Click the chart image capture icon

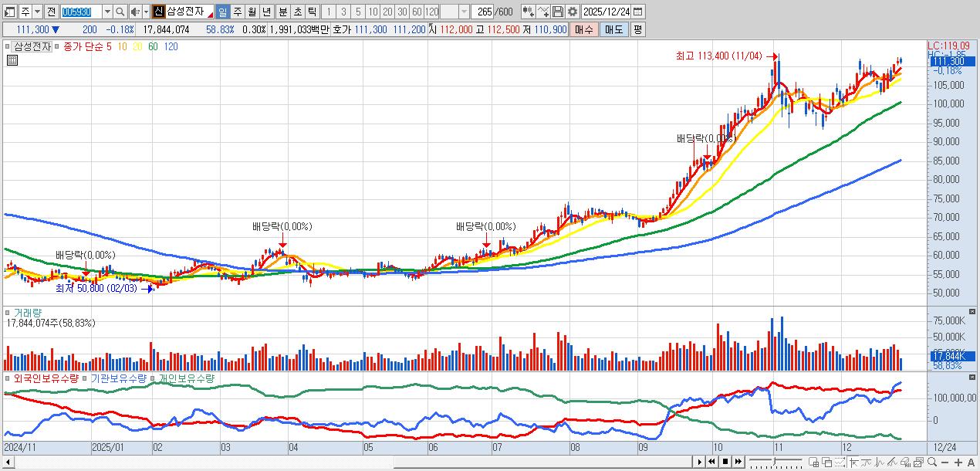pos(918,462)
